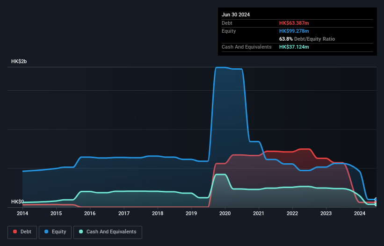This screenshot has height=246, width=384.
Task: Click the 2016 x-axis label
Action: [x=90, y=213]
